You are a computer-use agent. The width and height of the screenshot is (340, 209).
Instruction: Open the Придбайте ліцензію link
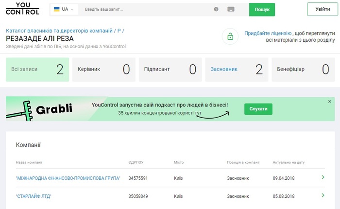[268, 33]
